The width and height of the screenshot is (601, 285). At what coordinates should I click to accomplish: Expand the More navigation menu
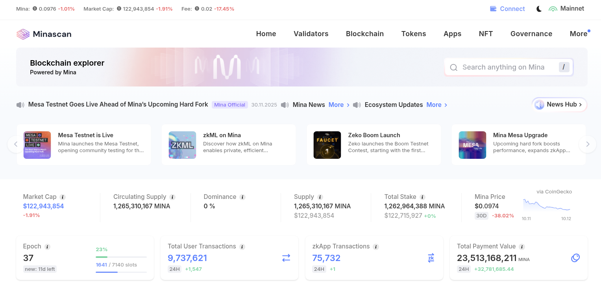[x=578, y=34]
